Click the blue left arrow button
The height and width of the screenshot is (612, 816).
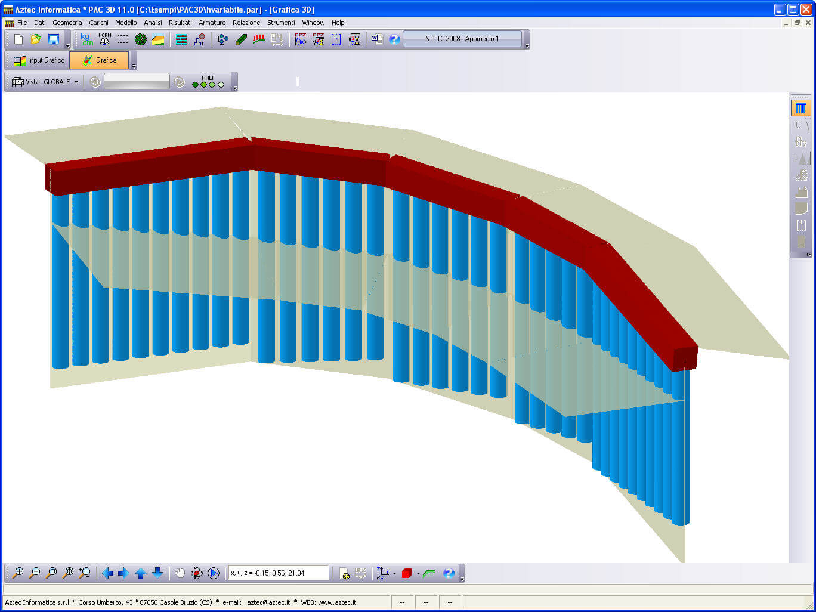107,573
